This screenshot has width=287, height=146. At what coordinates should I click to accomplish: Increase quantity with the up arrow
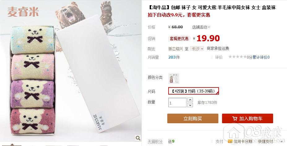coord(190,100)
